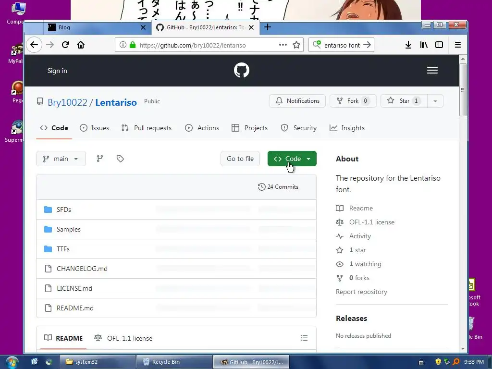The height and width of the screenshot is (369, 492).
Task: Click the GitHub Octocat logo
Action: click(x=242, y=70)
